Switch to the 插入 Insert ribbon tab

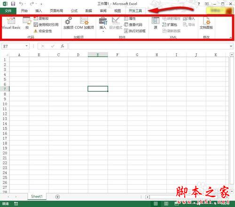tap(39, 11)
